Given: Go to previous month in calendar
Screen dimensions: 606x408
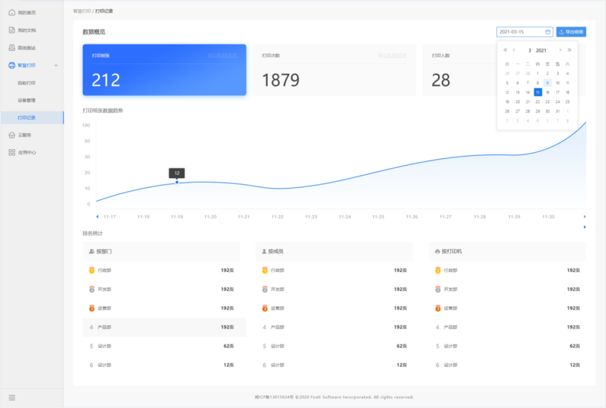Looking at the screenshot, I should tap(514, 50).
